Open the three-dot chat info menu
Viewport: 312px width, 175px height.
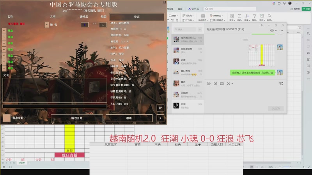coord(281,31)
